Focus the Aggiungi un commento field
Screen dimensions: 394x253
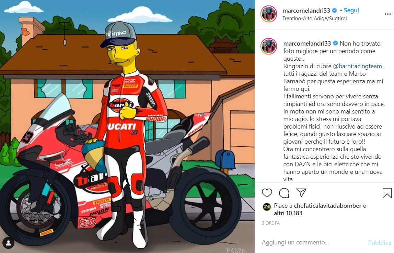pos(314,242)
